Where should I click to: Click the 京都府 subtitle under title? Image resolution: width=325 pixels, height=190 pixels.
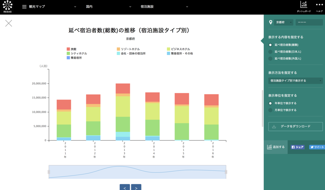(x=130, y=39)
